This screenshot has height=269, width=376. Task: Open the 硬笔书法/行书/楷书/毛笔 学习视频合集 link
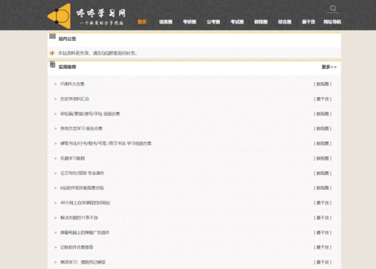(106, 144)
